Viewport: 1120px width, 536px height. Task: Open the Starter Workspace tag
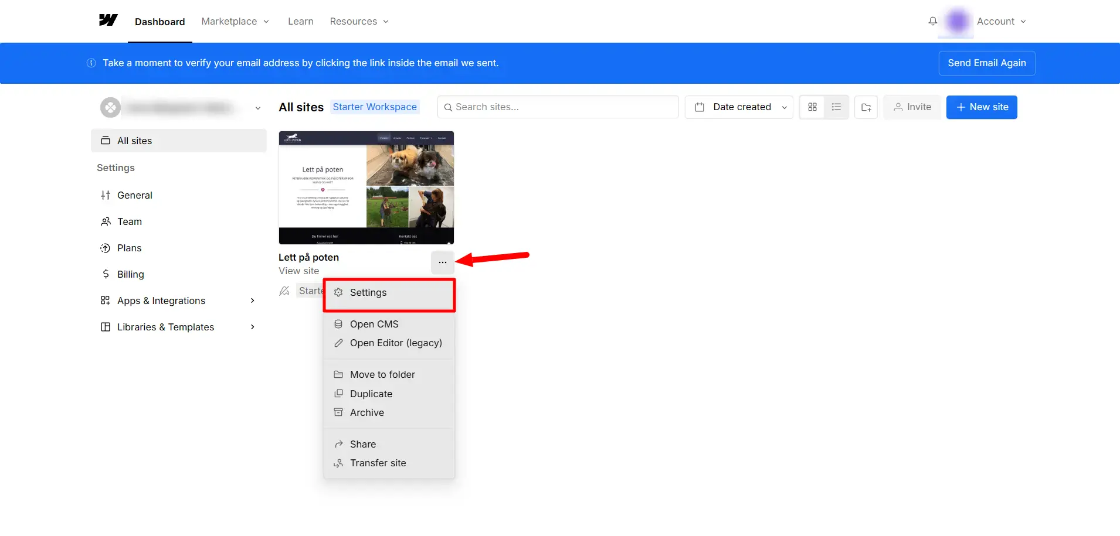375,107
